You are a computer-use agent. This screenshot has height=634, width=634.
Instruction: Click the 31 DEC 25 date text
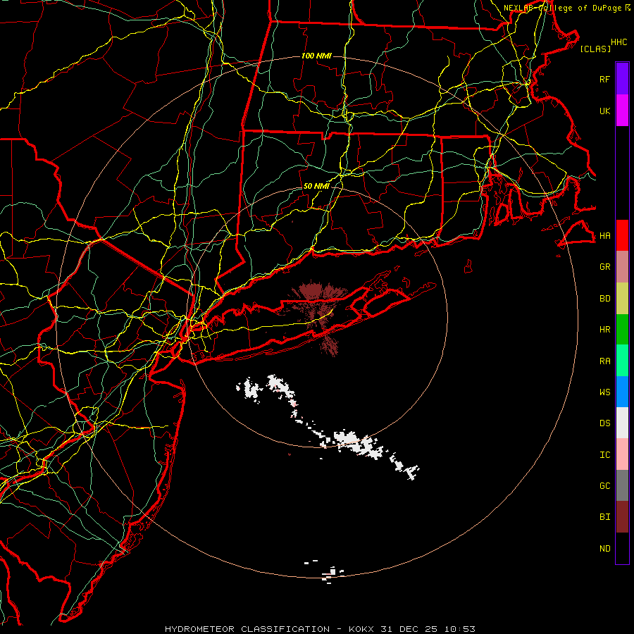point(409,629)
